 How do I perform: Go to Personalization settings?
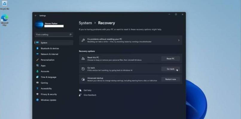pos(54,60)
